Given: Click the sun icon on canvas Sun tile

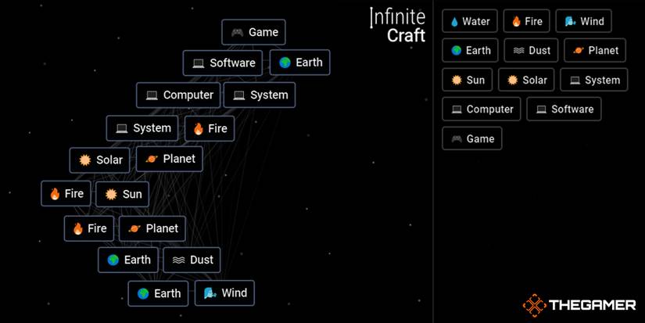Looking at the screenshot, I should 111,194.
